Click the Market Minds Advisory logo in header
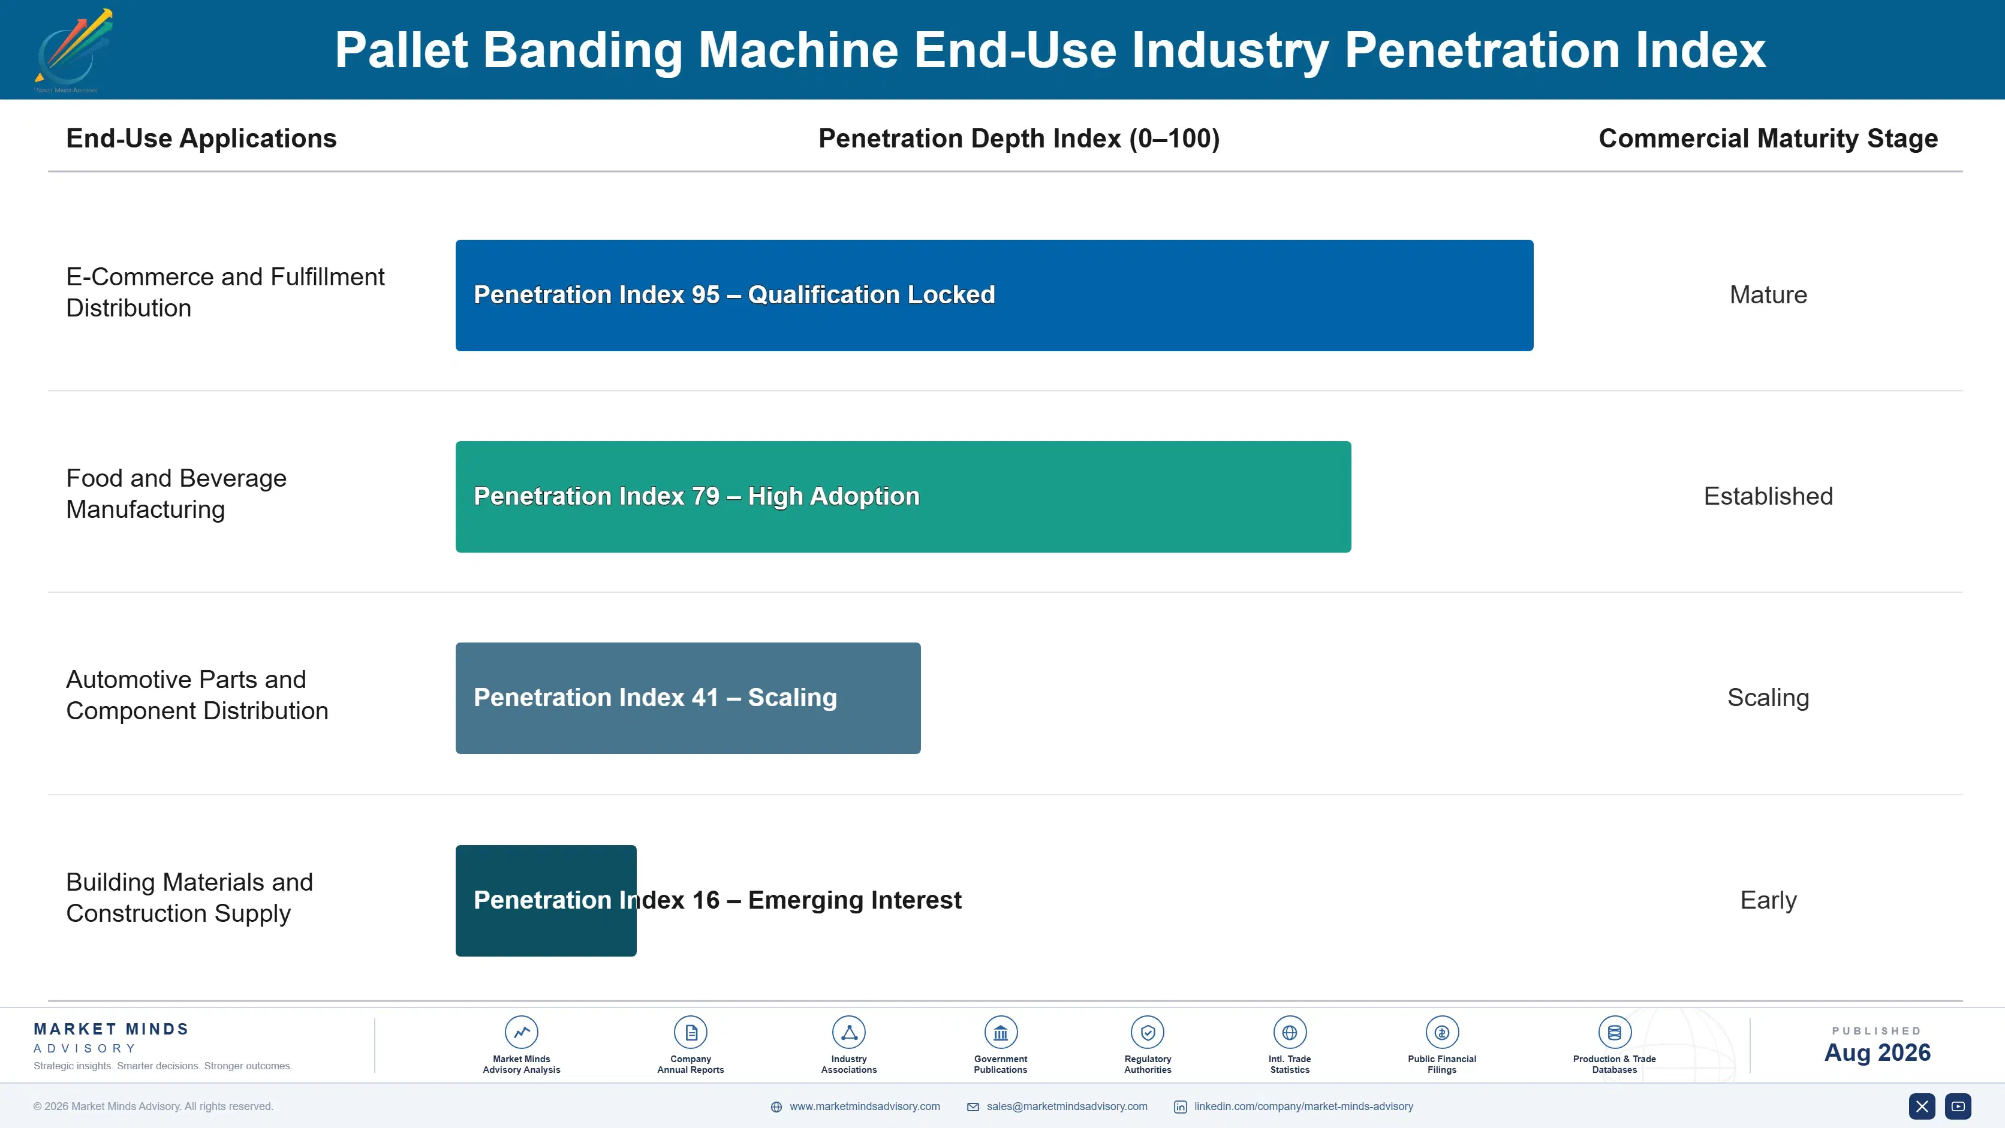 tap(73, 50)
